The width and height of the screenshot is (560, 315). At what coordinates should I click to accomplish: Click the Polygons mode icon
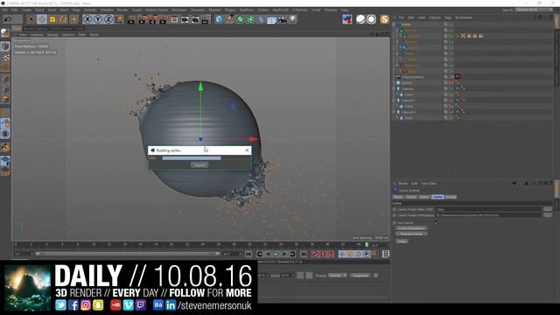tap(5, 99)
